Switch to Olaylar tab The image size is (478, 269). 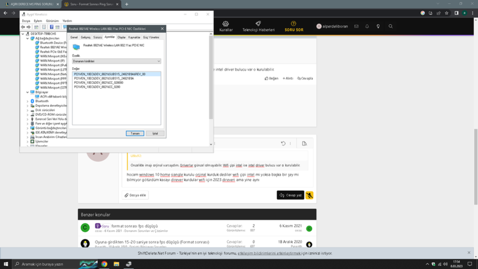[122, 37]
